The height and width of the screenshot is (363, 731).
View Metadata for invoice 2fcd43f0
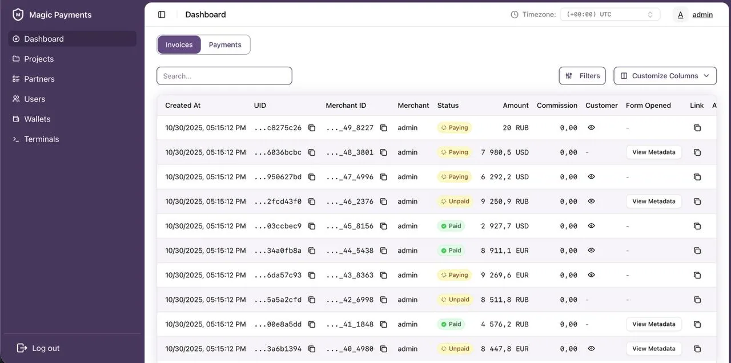[x=654, y=201]
